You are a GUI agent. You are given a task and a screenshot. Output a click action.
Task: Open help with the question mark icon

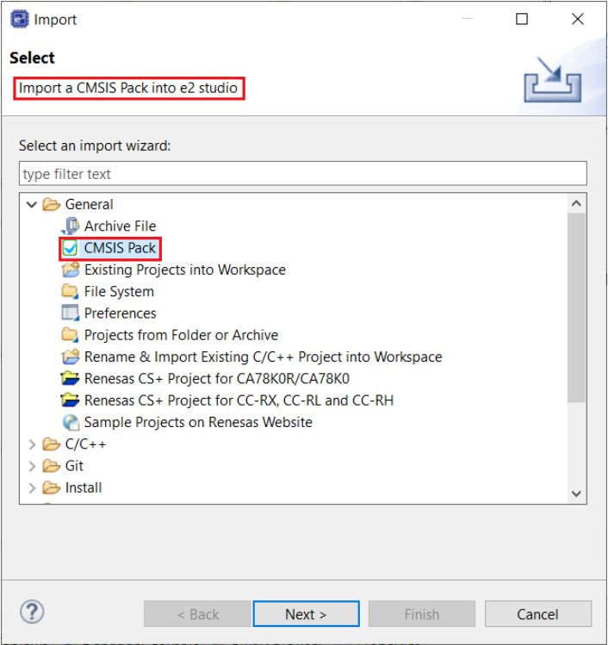pos(32,612)
